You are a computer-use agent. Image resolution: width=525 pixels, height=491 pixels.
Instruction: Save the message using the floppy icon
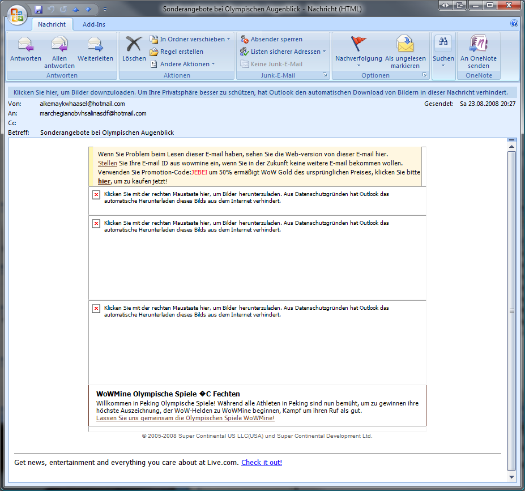39,10
